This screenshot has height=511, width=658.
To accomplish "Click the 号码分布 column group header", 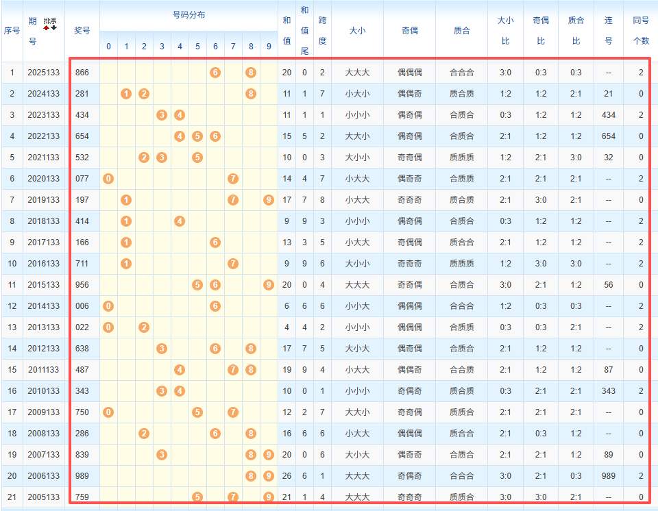I will point(189,15).
